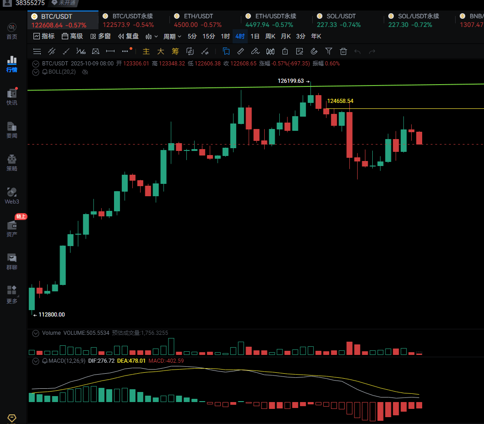Click the trash icon to delete drawings

pyautogui.click(x=343, y=51)
